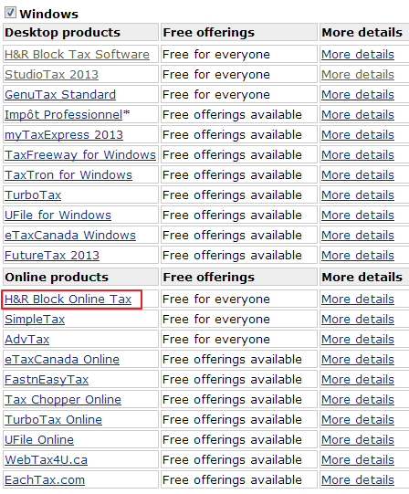Click Free offerings available in EachTax.com row

coord(232,480)
